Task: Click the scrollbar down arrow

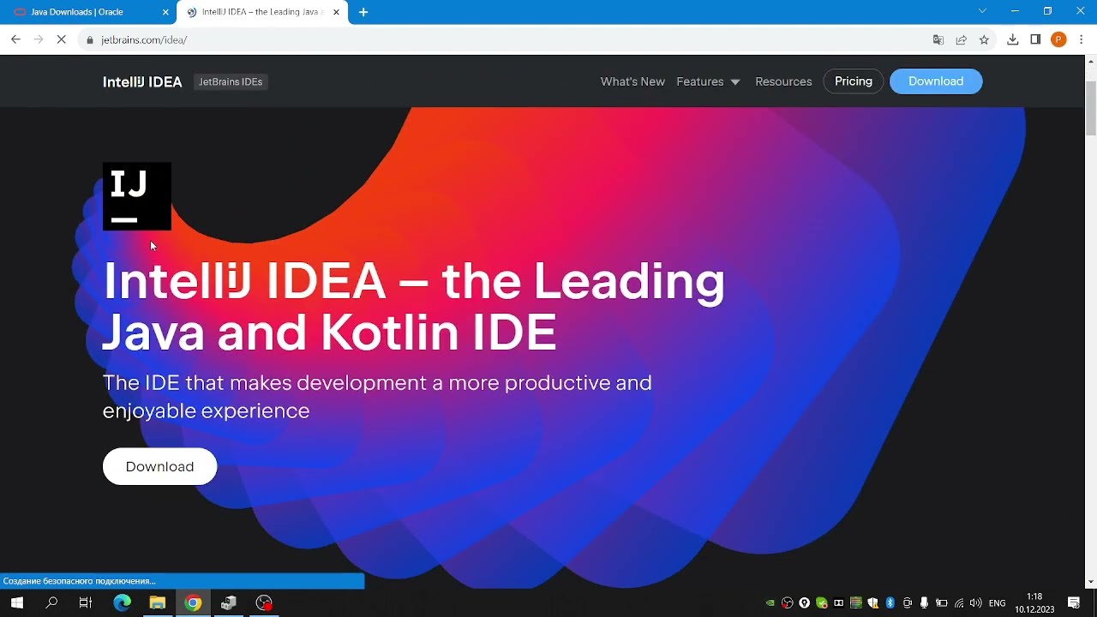Action: (x=1090, y=582)
